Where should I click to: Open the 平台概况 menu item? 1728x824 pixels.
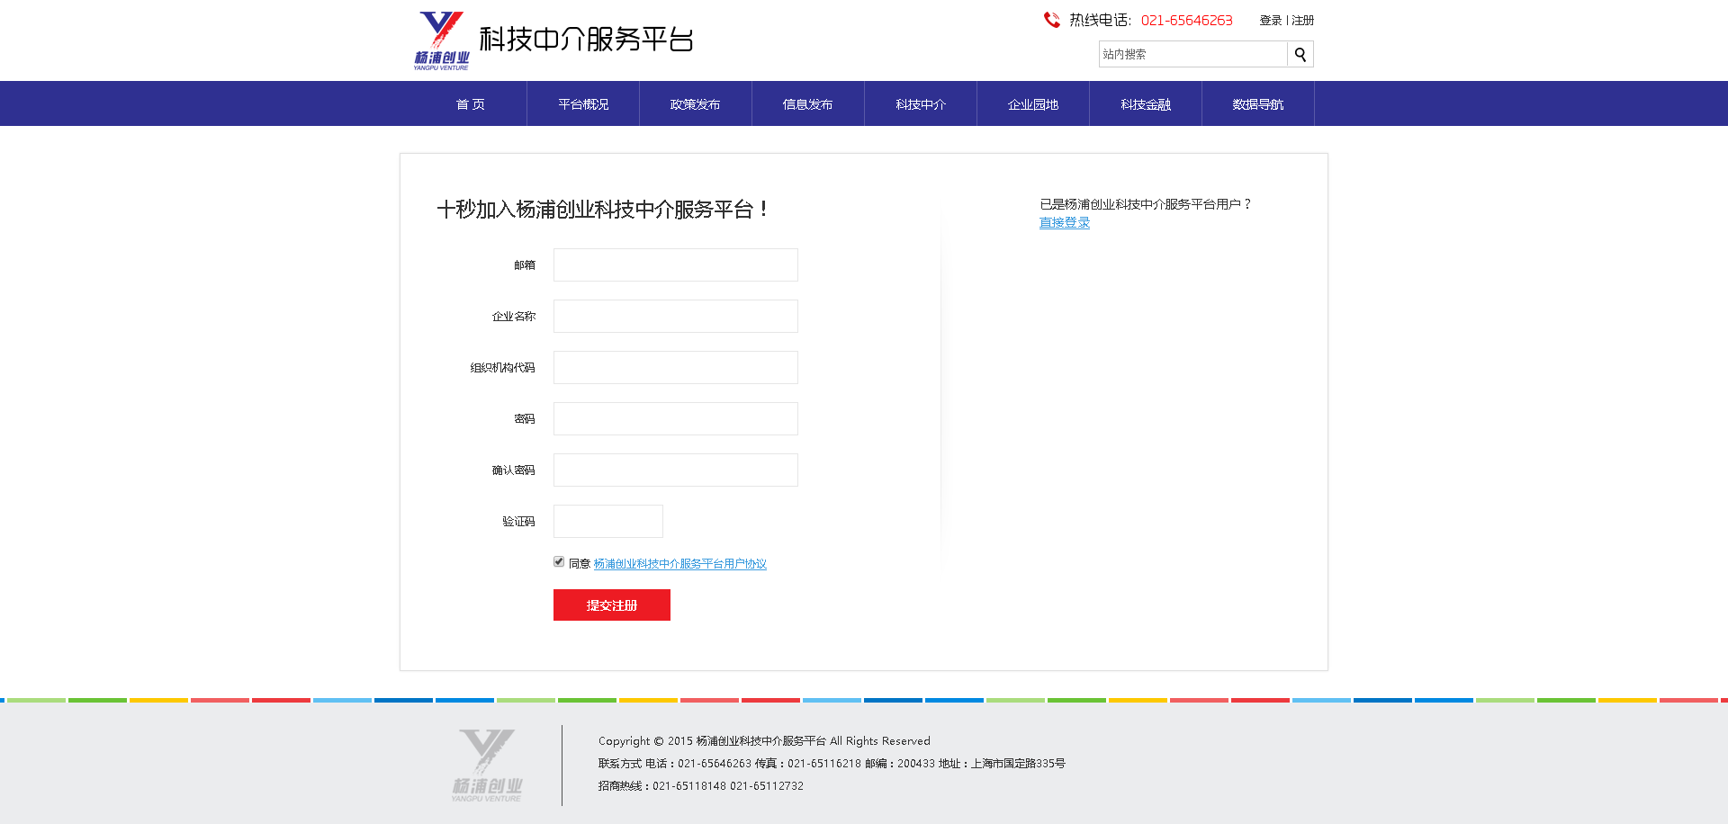point(583,104)
